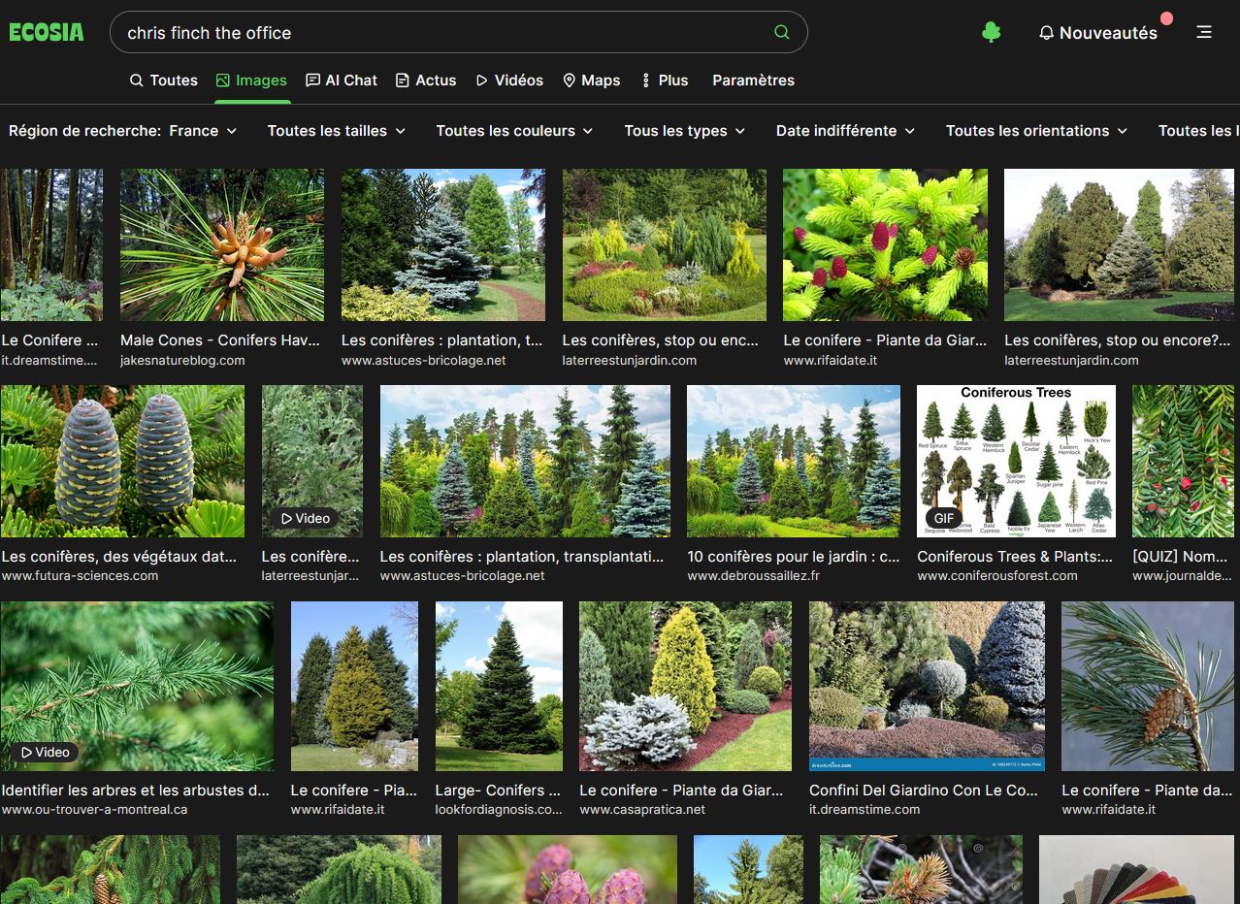The height and width of the screenshot is (904, 1240).
Task: Click the Ecosia logo
Action: click(47, 32)
